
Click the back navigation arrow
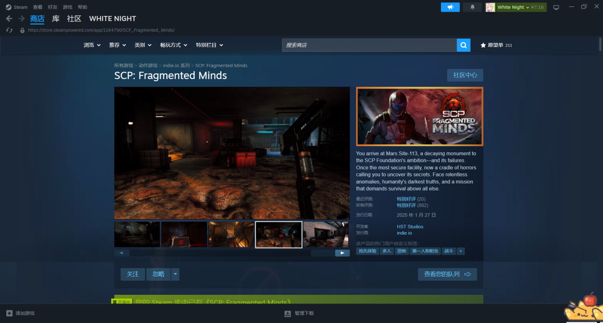tap(9, 18)
